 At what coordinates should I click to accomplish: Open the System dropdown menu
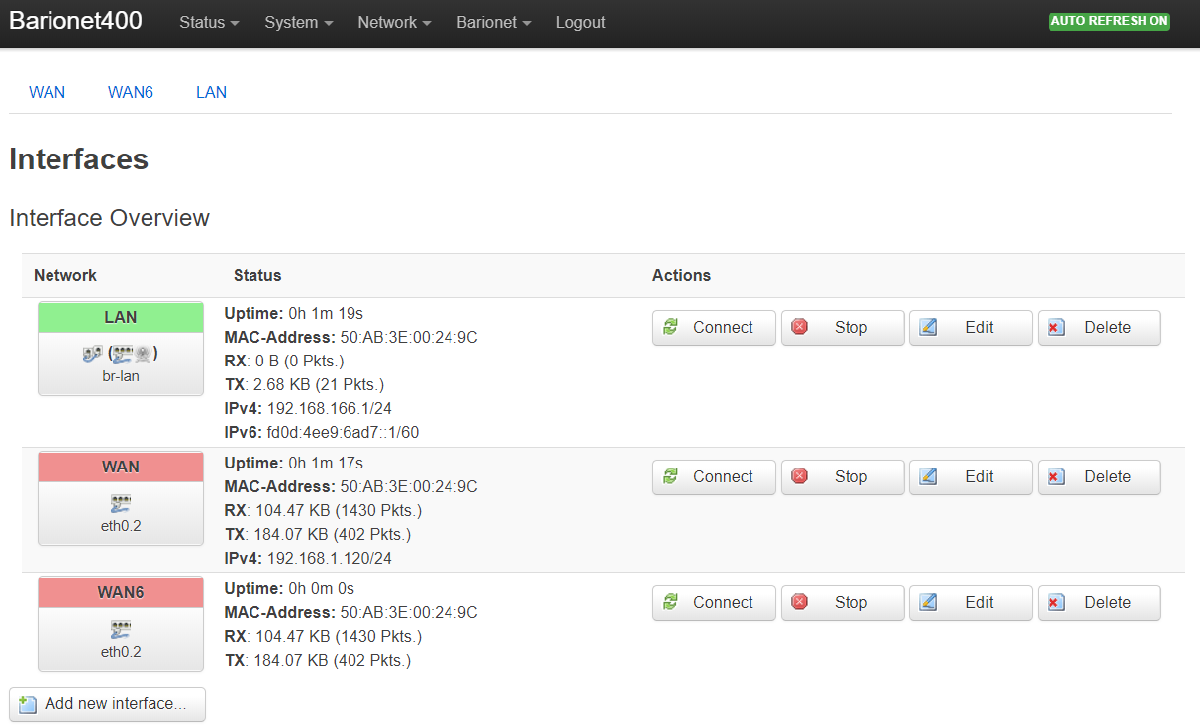coord(298,22)
